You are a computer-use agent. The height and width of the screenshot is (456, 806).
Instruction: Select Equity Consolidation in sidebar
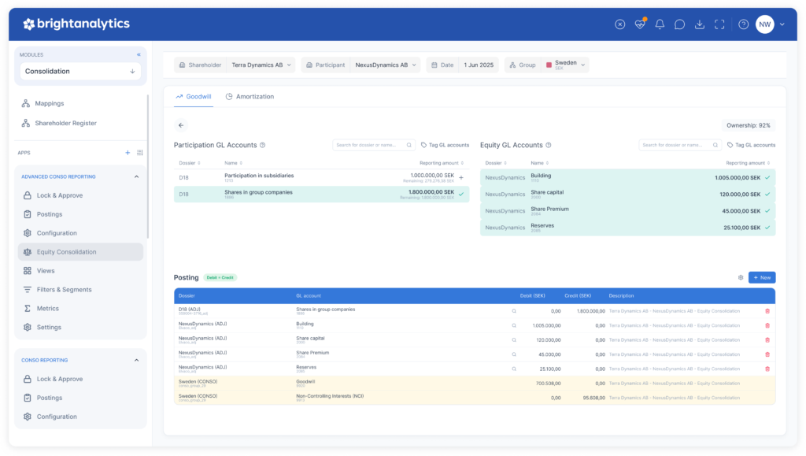pyautogui.click(x=80, y=252)
